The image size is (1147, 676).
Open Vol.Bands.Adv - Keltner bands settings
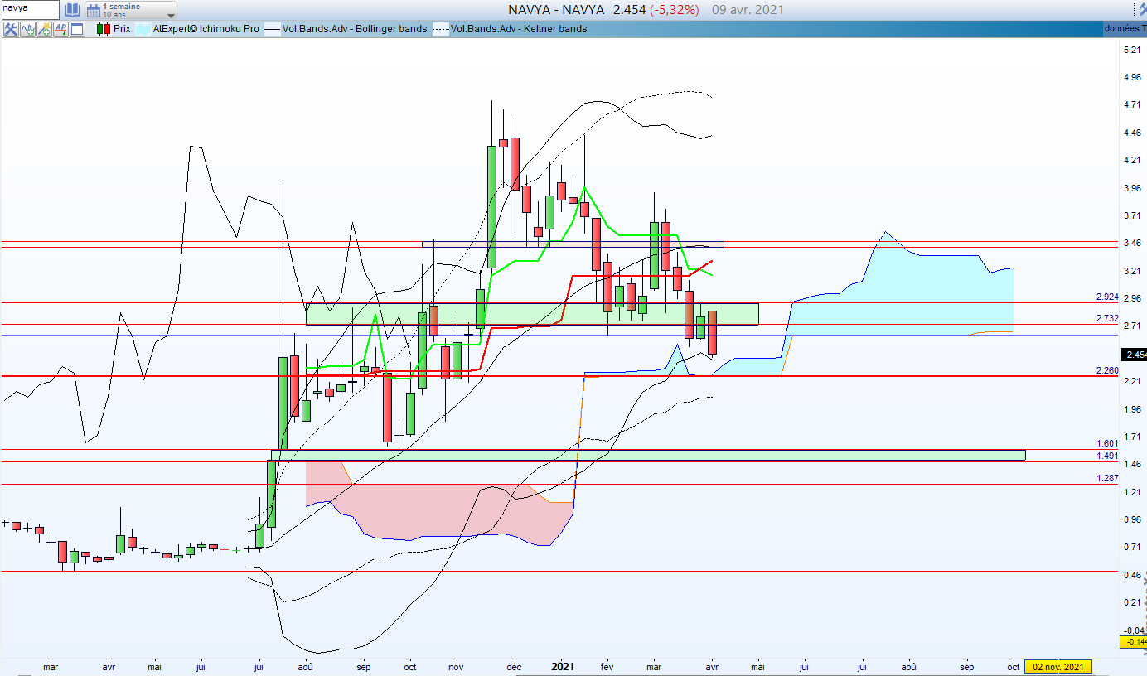pos(519,29)
